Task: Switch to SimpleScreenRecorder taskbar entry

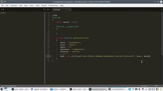Action: (x=98, y=89)
